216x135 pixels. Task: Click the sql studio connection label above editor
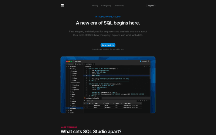click(88, 67)
